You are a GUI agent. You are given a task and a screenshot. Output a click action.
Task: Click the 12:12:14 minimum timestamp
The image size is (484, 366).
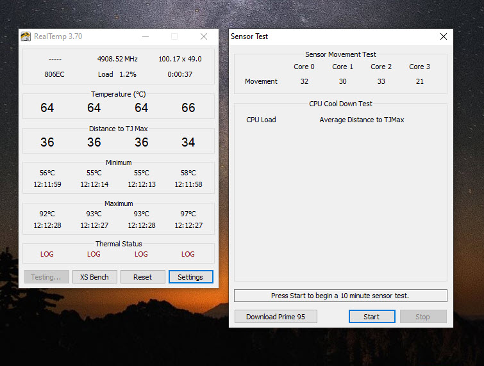(94, 184)
